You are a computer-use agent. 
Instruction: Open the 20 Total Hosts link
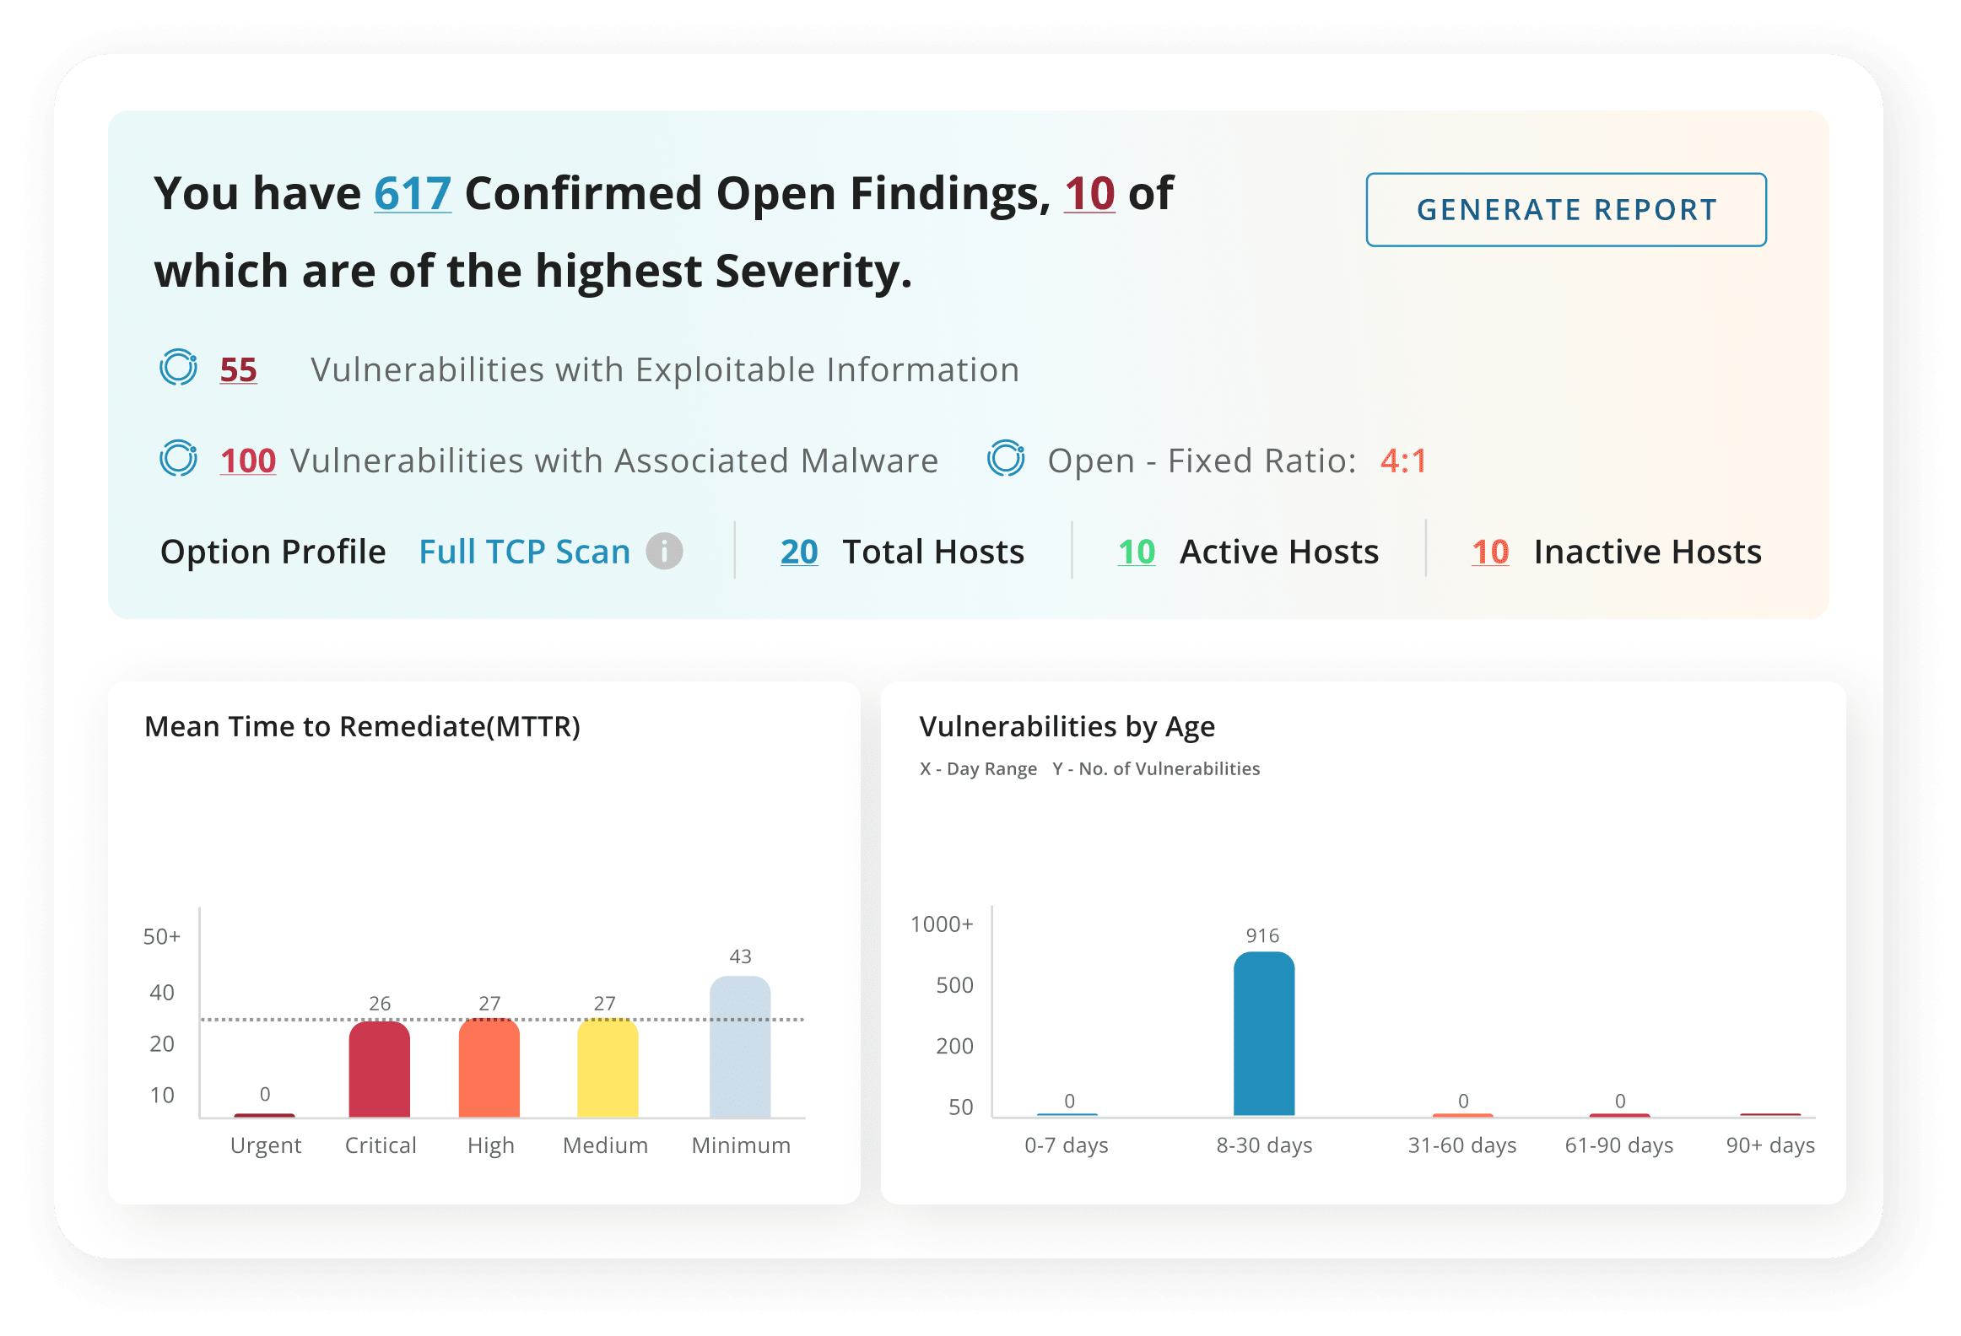point(799,552)
